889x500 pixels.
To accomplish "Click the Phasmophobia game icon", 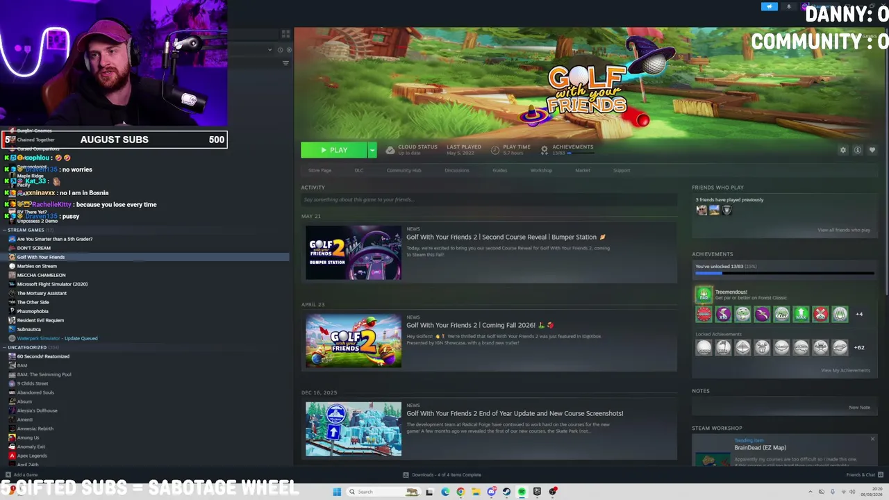I will [x=12, y=311].
